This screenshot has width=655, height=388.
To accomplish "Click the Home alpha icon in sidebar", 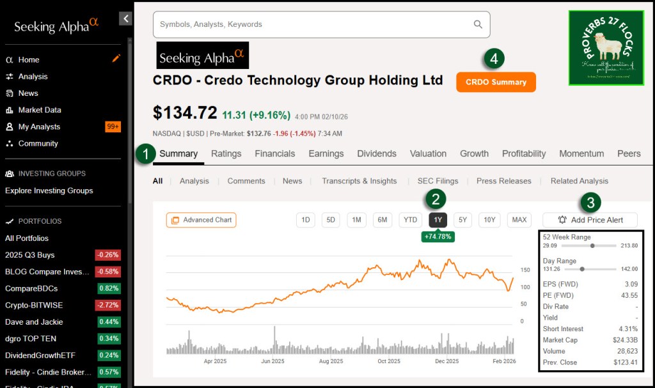I will pos(10,60).
